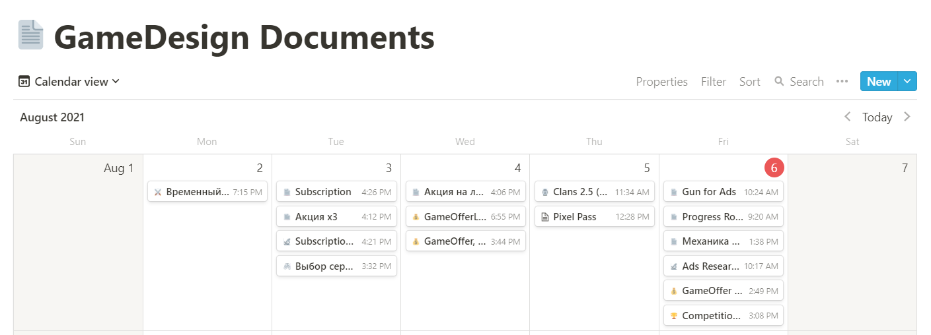Viewport: 931px width, 335px height.
Task: Click the GameDesign Documents page icon
Action: (30, 36)
